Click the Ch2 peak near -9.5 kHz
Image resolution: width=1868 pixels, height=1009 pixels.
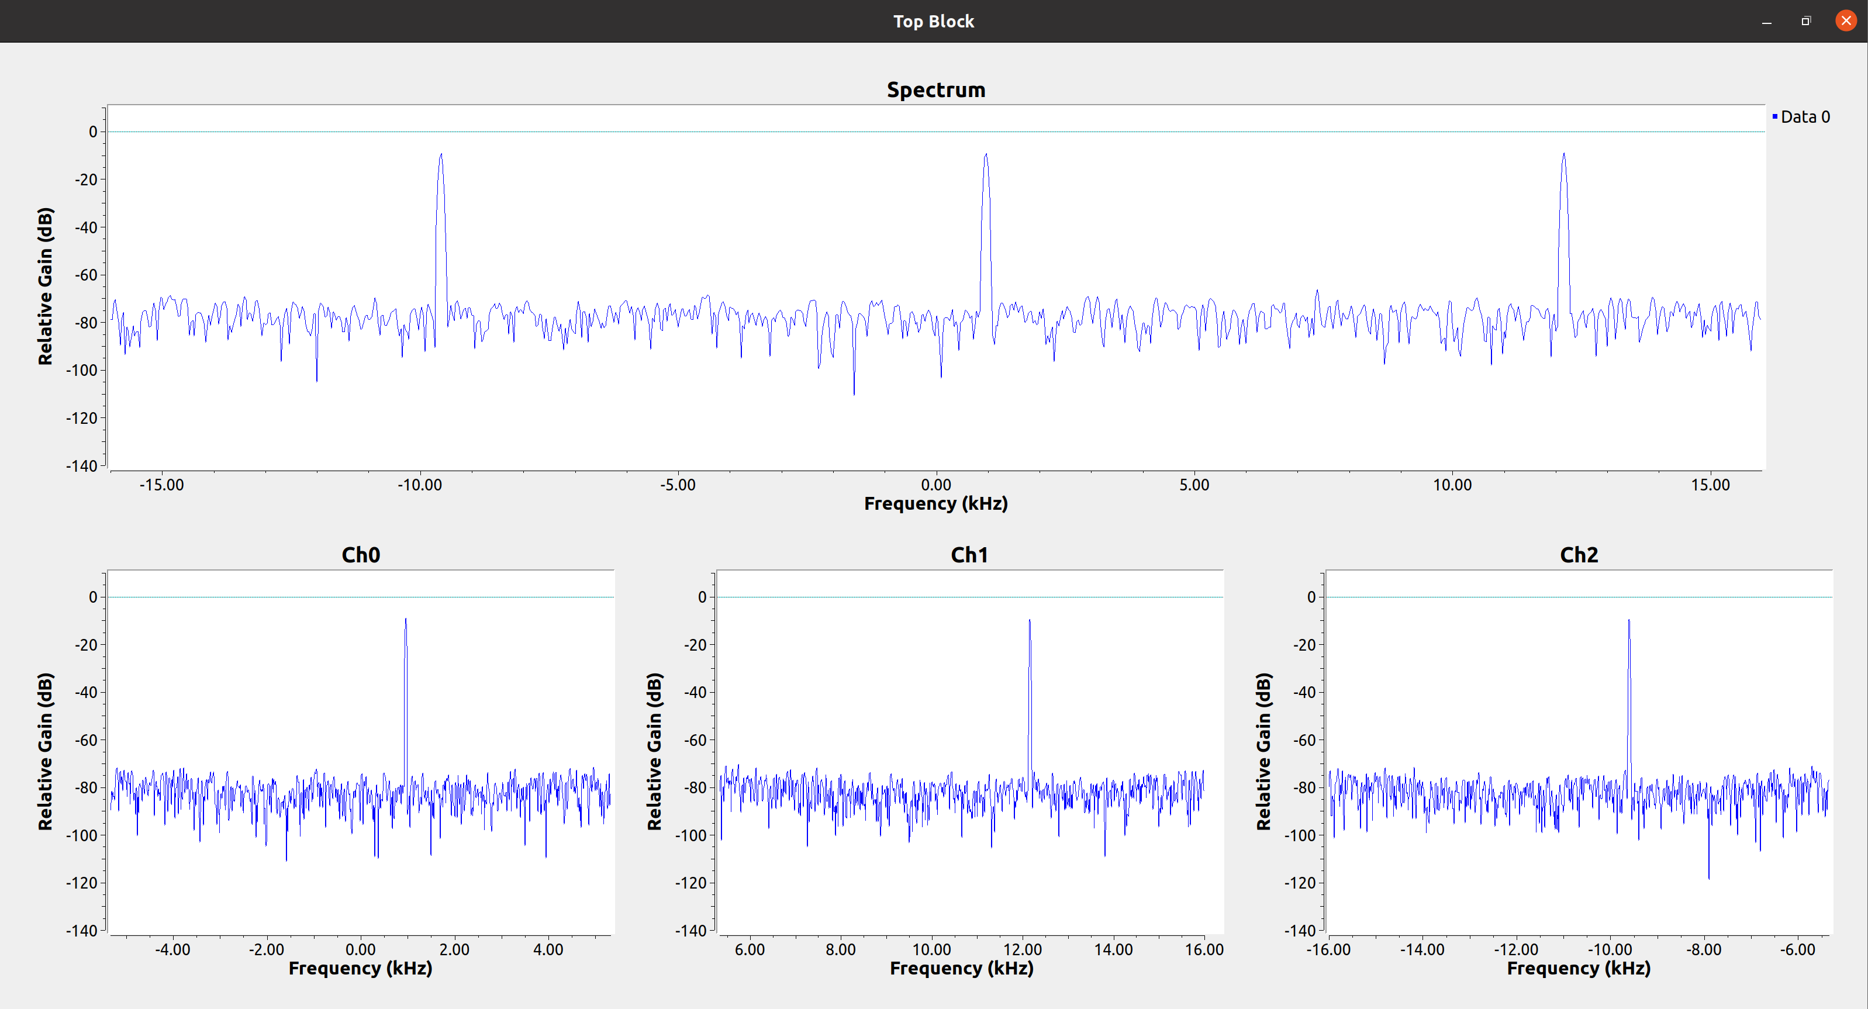tap(1629, 622)
